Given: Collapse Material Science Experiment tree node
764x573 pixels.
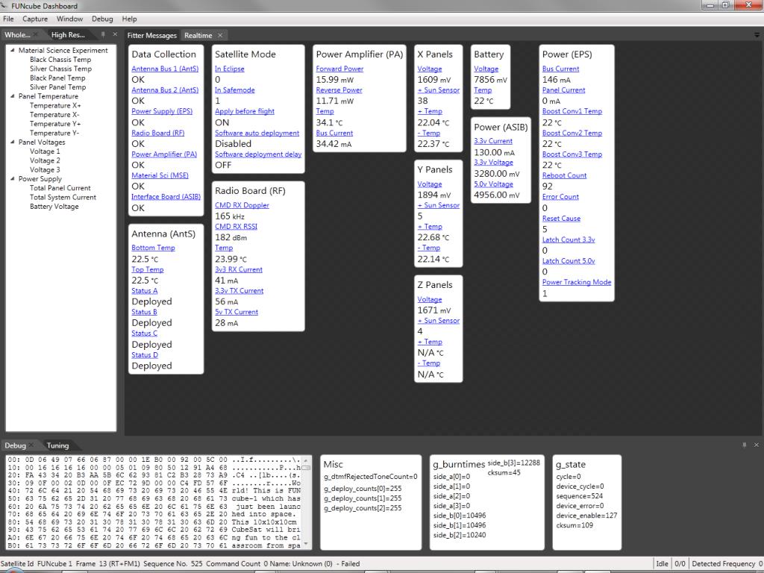Looking at the screenshot, I should pyautogui.click(x=13, y=50).
